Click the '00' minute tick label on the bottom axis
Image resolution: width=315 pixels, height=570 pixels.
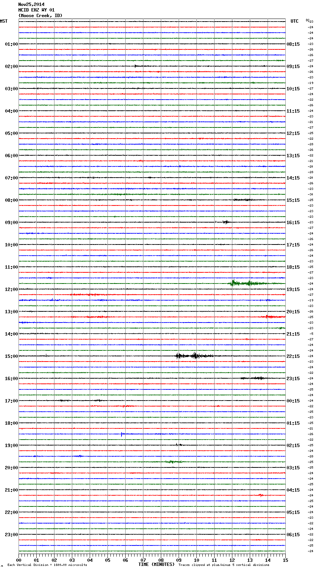coord(19,560)
